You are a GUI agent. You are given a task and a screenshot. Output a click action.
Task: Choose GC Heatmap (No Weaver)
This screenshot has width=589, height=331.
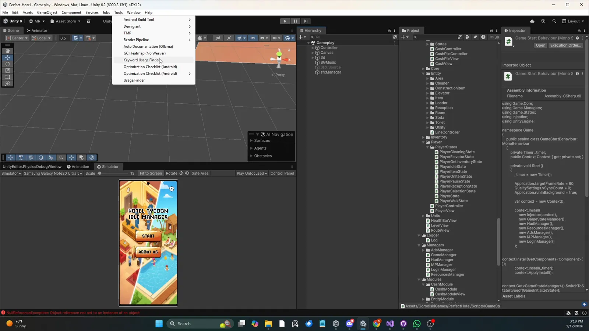coord(154,53)
